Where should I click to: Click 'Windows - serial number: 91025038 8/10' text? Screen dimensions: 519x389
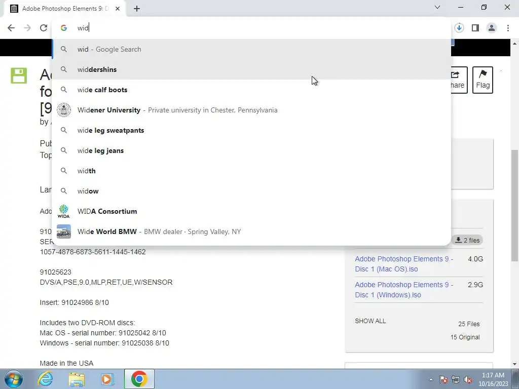coord(104,343)
